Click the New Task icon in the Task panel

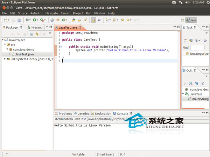point(186,40)
